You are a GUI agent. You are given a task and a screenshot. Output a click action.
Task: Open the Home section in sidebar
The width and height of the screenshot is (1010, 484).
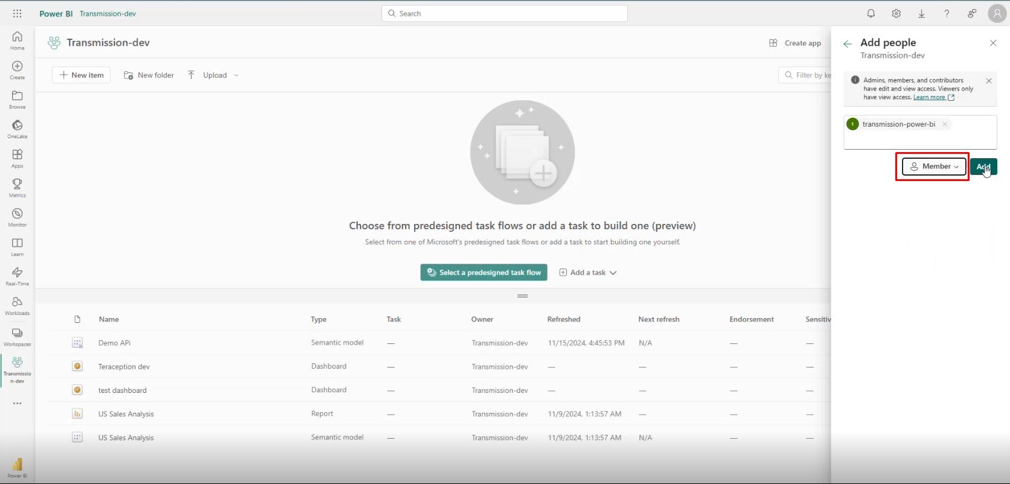click(x=17, y=40)
